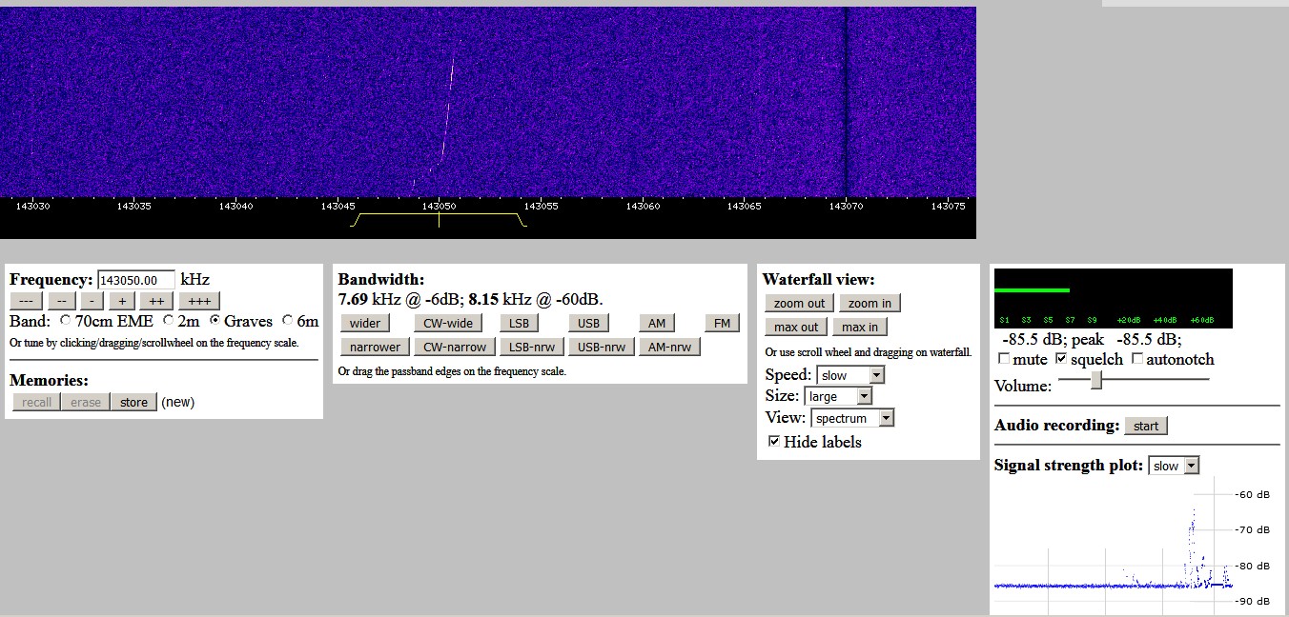Screen dimensions: 1289x617
Task: Switch to LSB-nrw mode
Action: 532,347
